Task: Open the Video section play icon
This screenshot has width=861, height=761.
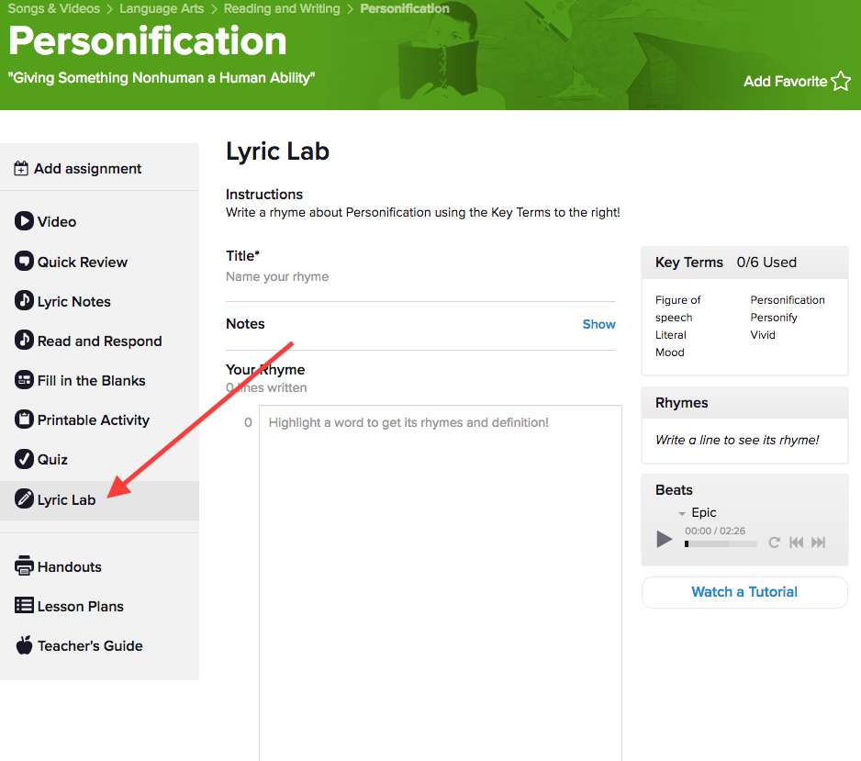Action: click(24, 221)
